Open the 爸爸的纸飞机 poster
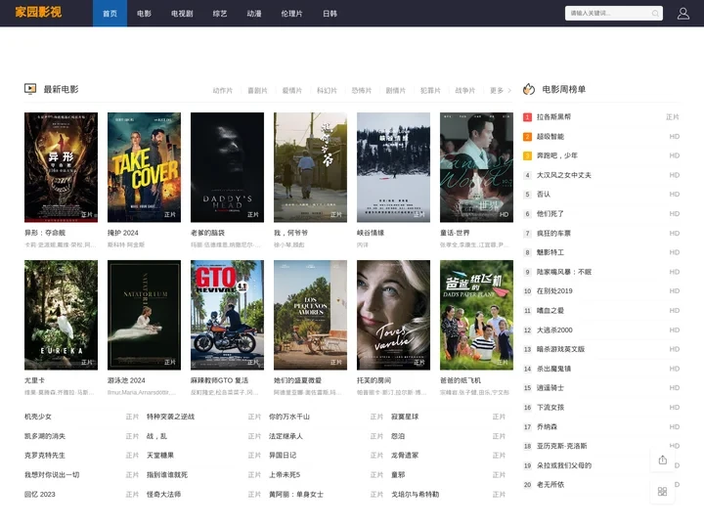 (476, 315)
